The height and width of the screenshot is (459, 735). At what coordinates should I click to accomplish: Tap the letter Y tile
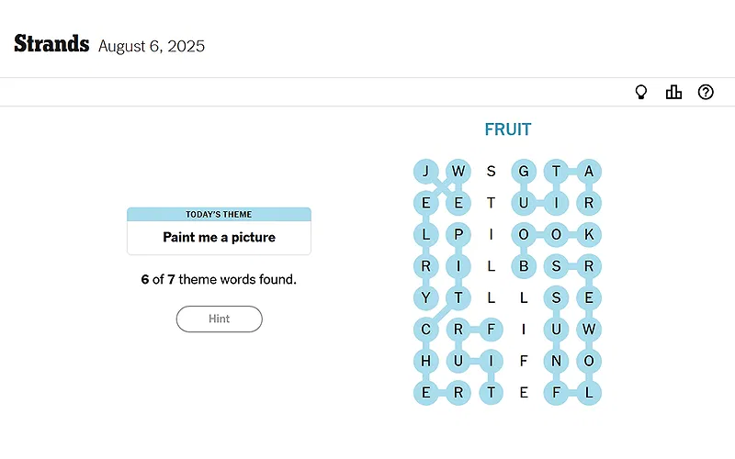(x=426, y=297)
